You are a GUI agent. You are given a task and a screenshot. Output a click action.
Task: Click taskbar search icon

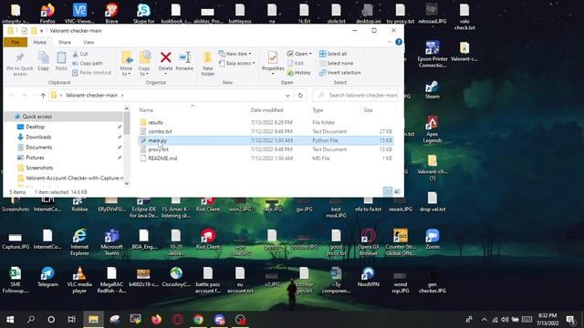click(x=31, y=320)
